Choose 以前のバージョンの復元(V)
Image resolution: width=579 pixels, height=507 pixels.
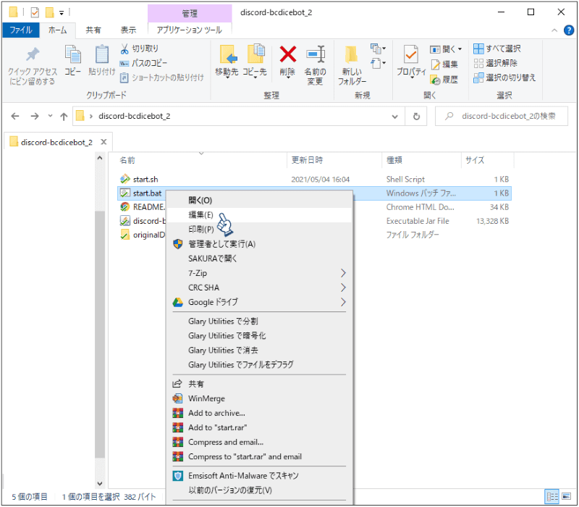click(259, 490)
